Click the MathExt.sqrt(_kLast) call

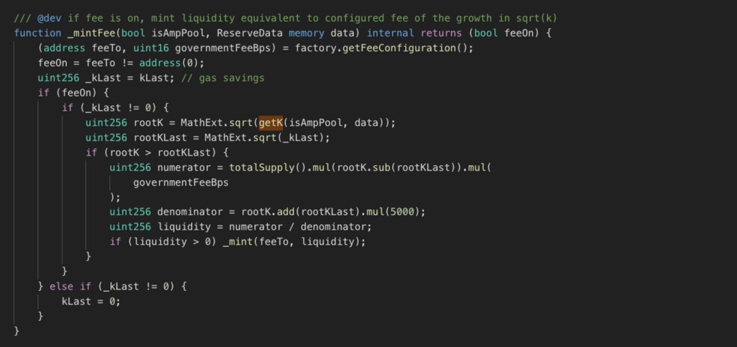click(267, 138)
